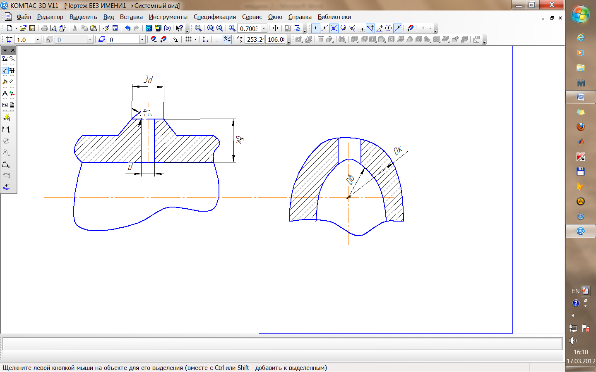This screenshot has width=596, height=372.
Task: Toggle the Intersection snap button
Action: 334,28
